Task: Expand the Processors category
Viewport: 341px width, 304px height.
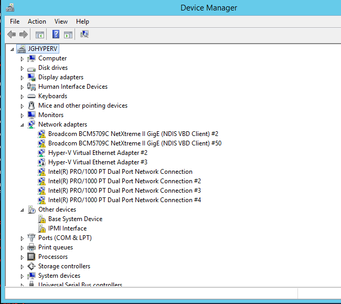Action: click(22, 257)
